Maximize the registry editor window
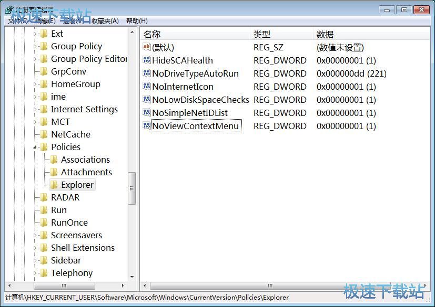This screenshot has width=435, height=307. pos(404,9)
